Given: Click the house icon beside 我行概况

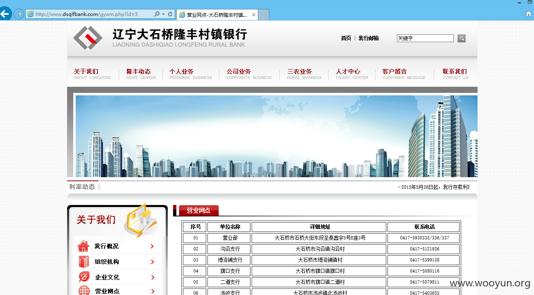Looking at the screenshot, I should pos(83,246).
